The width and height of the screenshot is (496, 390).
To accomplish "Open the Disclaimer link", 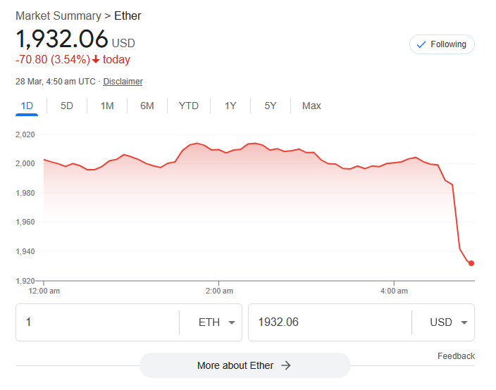I will (123, 82).
